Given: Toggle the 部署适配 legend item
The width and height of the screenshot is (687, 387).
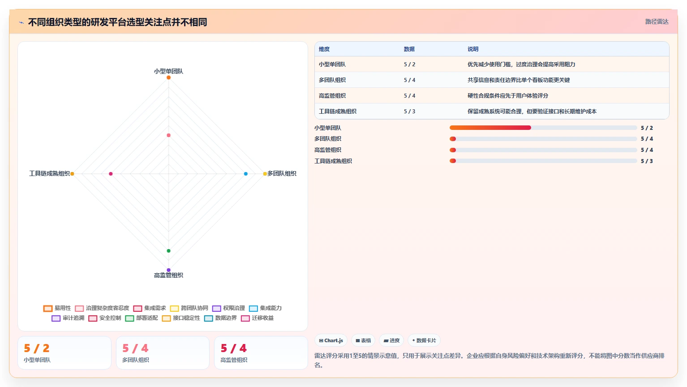Looking at the screenshot, I should pyautogui.click(x=142, y=318).
